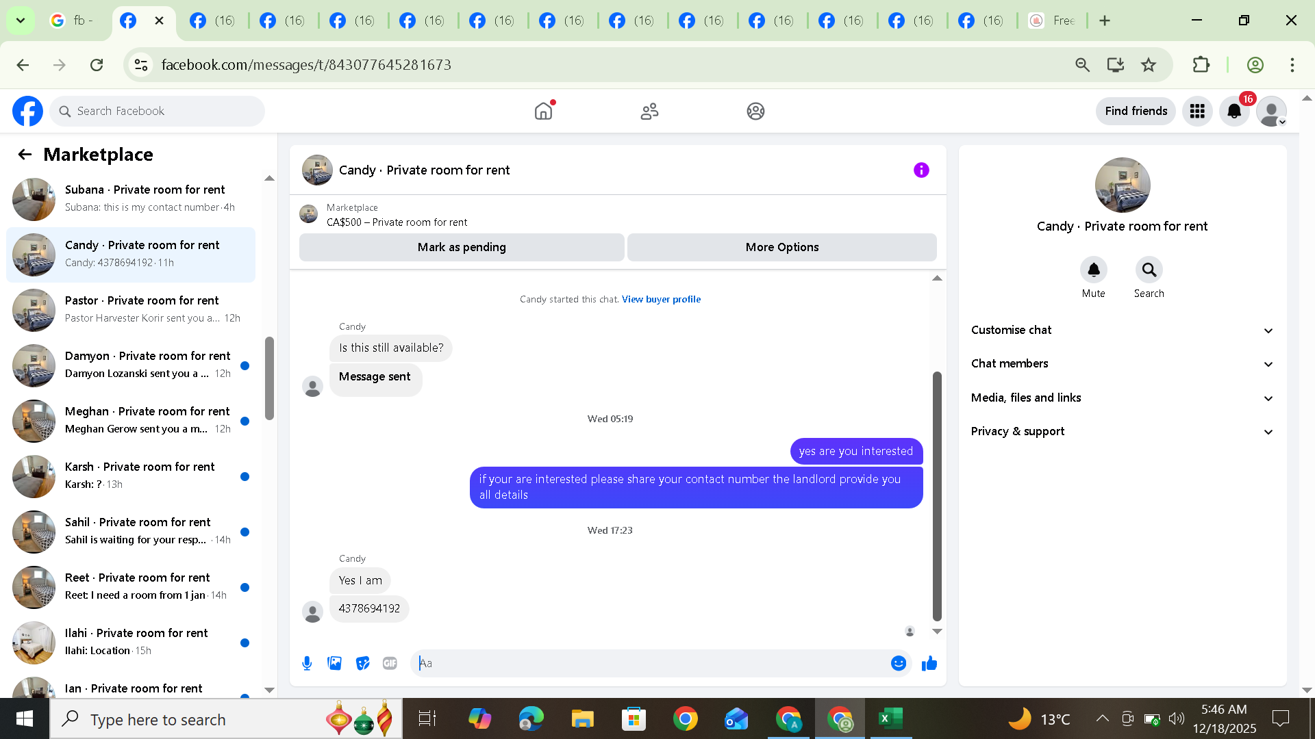Bookmark this page with star icon
The image size is (1315, 739).
click(x=1149, y=65)
